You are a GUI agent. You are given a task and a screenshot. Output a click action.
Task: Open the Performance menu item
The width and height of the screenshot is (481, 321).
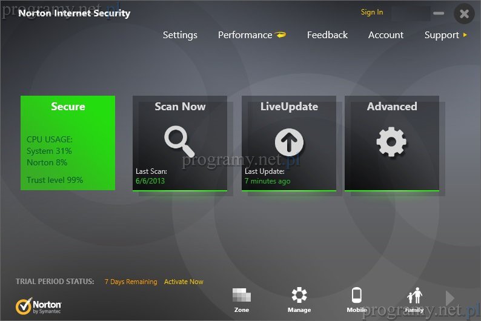(245, 35)
